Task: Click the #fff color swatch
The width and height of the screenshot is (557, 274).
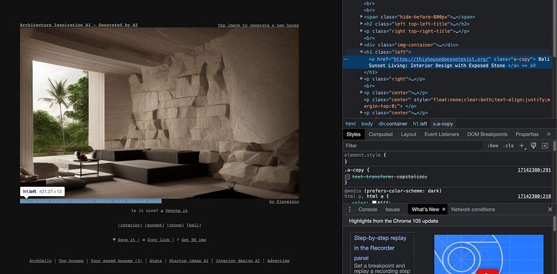Action: click(375, 203)
